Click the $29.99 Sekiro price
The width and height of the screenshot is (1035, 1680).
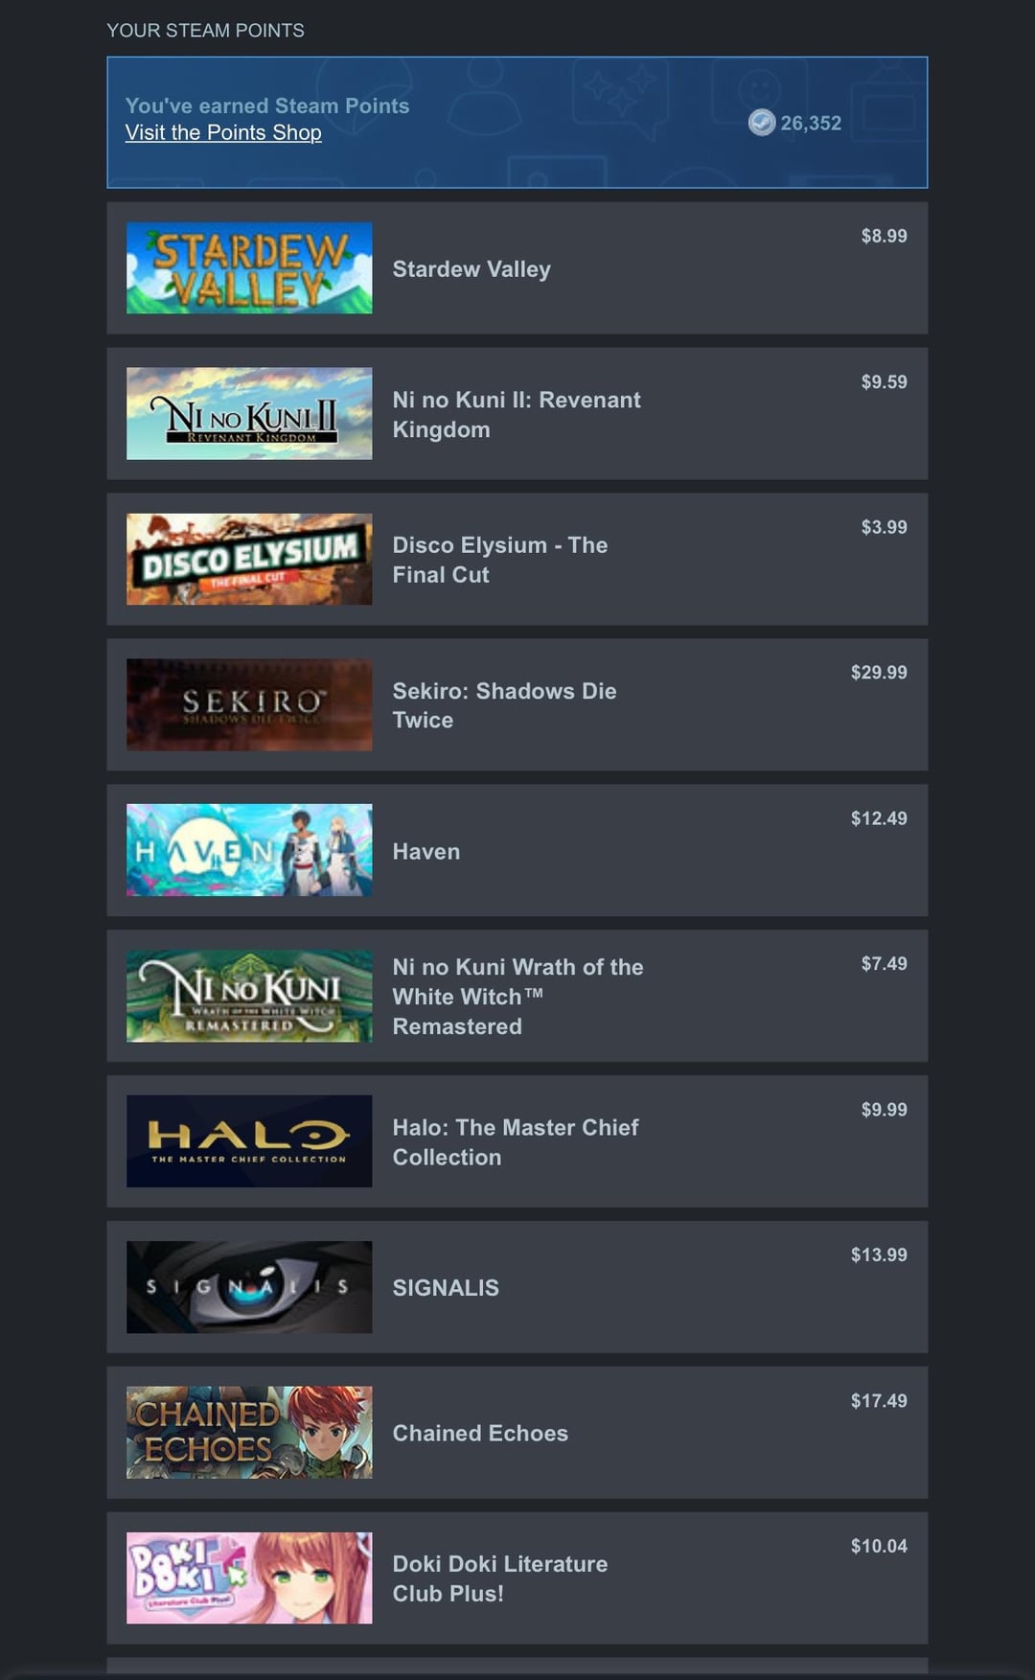pyautogui.click(x=879, y=672)
